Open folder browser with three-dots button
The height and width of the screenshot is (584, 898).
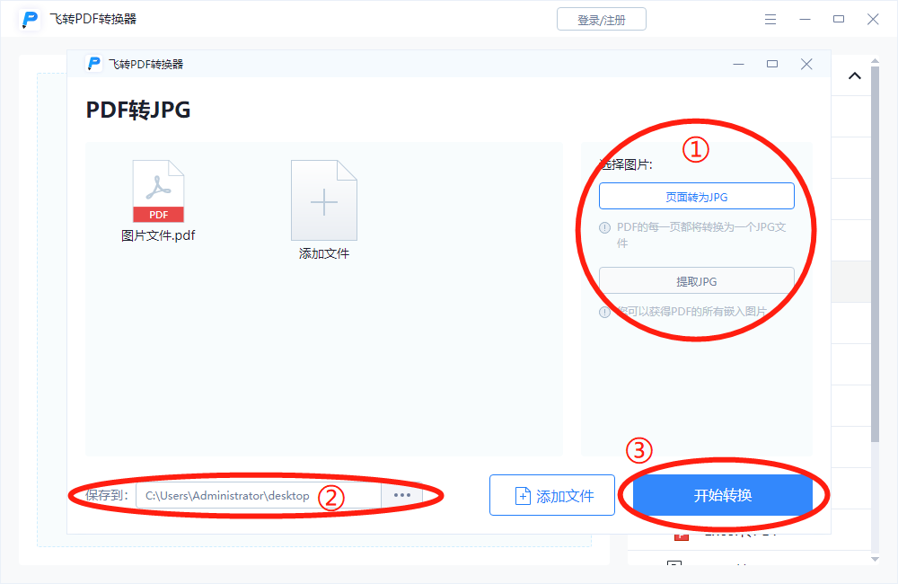(x=402, y=495)
